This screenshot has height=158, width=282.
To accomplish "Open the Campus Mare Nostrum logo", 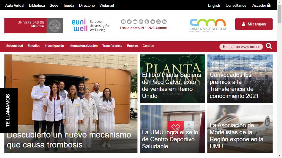I will point(208,25).
